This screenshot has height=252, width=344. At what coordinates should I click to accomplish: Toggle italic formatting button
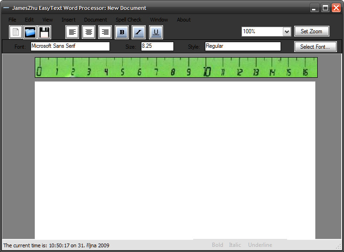[139, 32]
